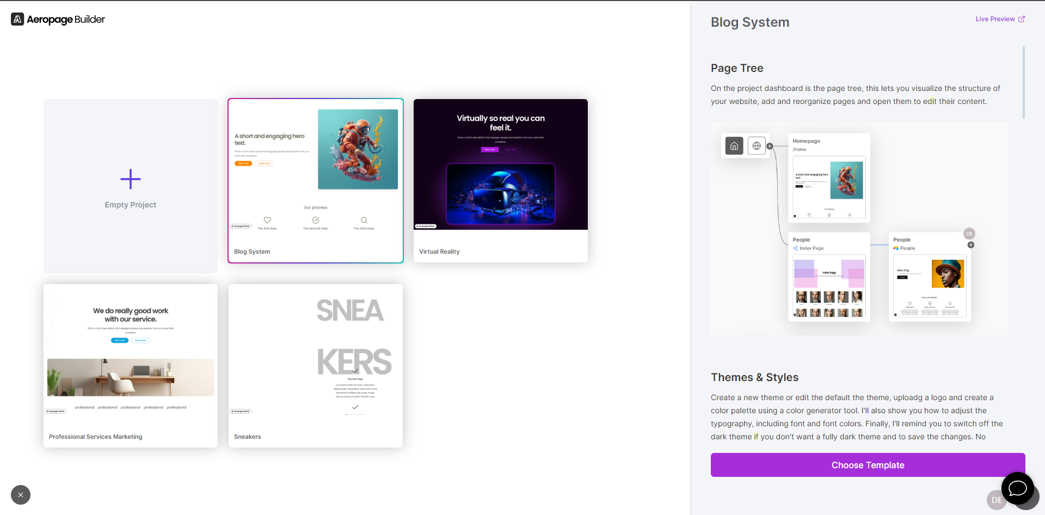Click the Choose Template button
This screenshot has height=515, width=1045.
pos(868,465)
